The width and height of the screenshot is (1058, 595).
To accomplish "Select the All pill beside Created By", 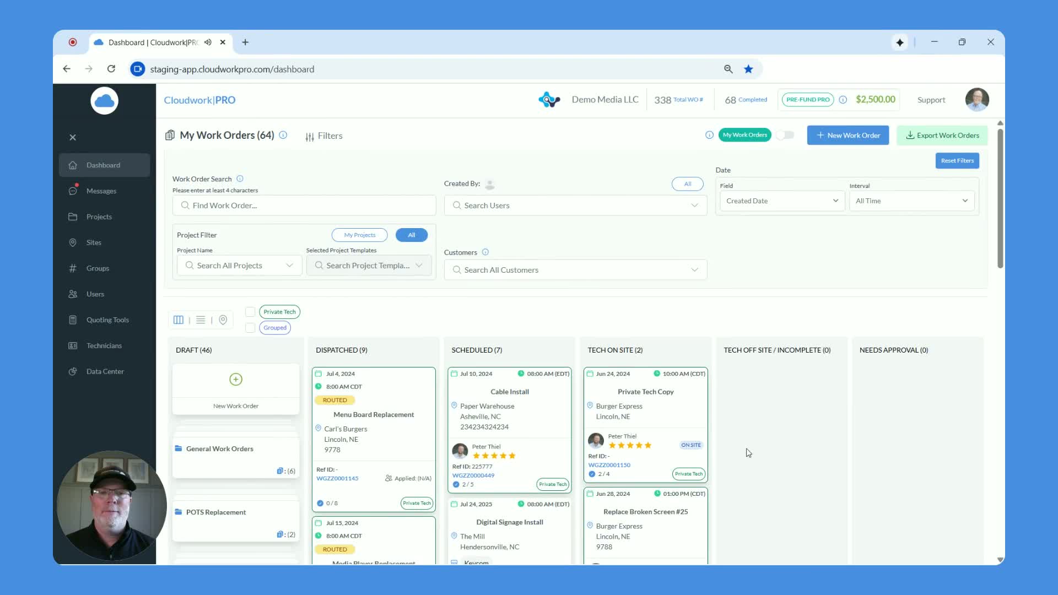I will 688,184.
